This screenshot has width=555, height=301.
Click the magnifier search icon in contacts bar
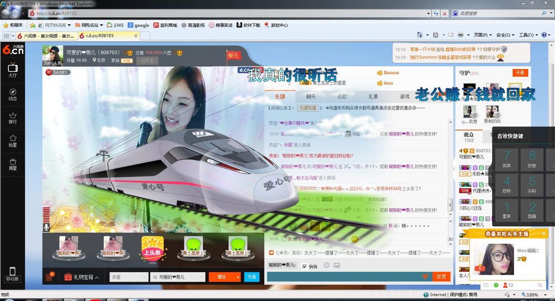point(540,285)
